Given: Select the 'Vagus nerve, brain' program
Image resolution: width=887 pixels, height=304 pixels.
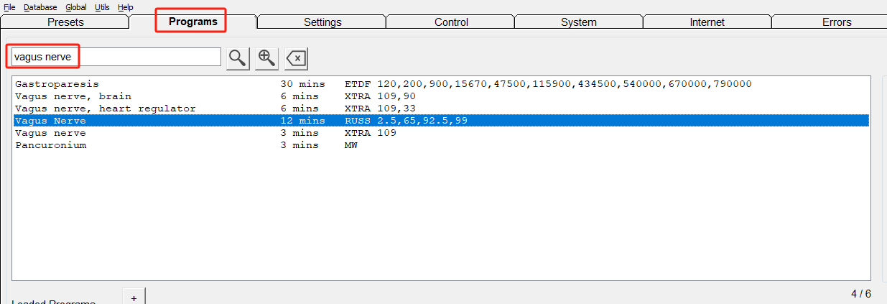Looking at the screenshot, I should pyautogui.click(x=73, y=96).
